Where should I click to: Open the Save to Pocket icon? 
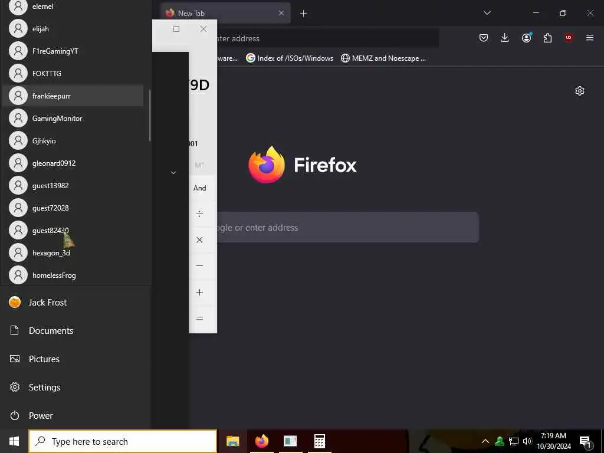tap(484, 38)
